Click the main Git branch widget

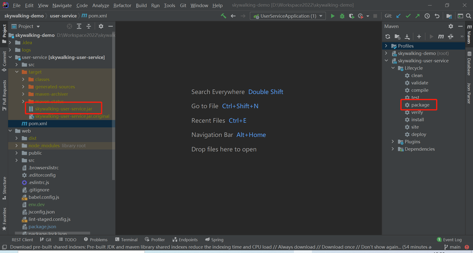[x=452, y=247]
